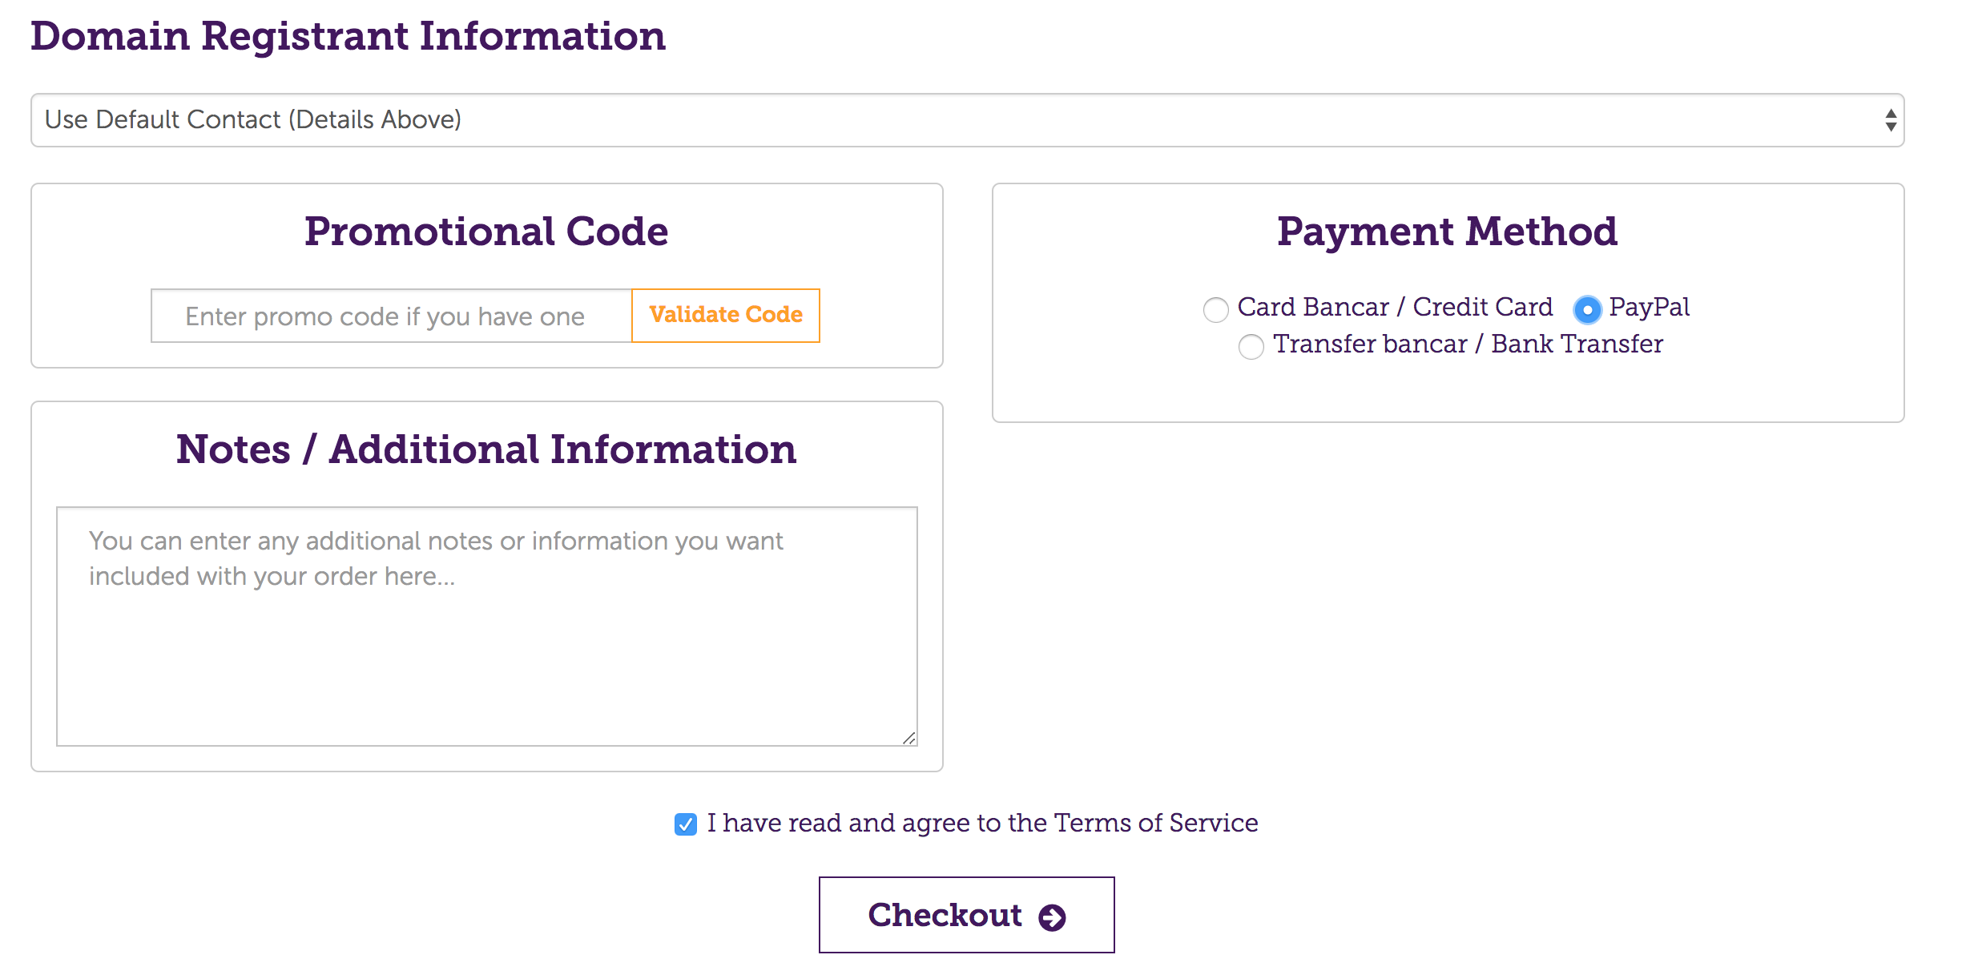This screenshot has height=979, width=1966.
Task: Click the arrow icon in Checkout button
Action: click(x=1052, y=917)
